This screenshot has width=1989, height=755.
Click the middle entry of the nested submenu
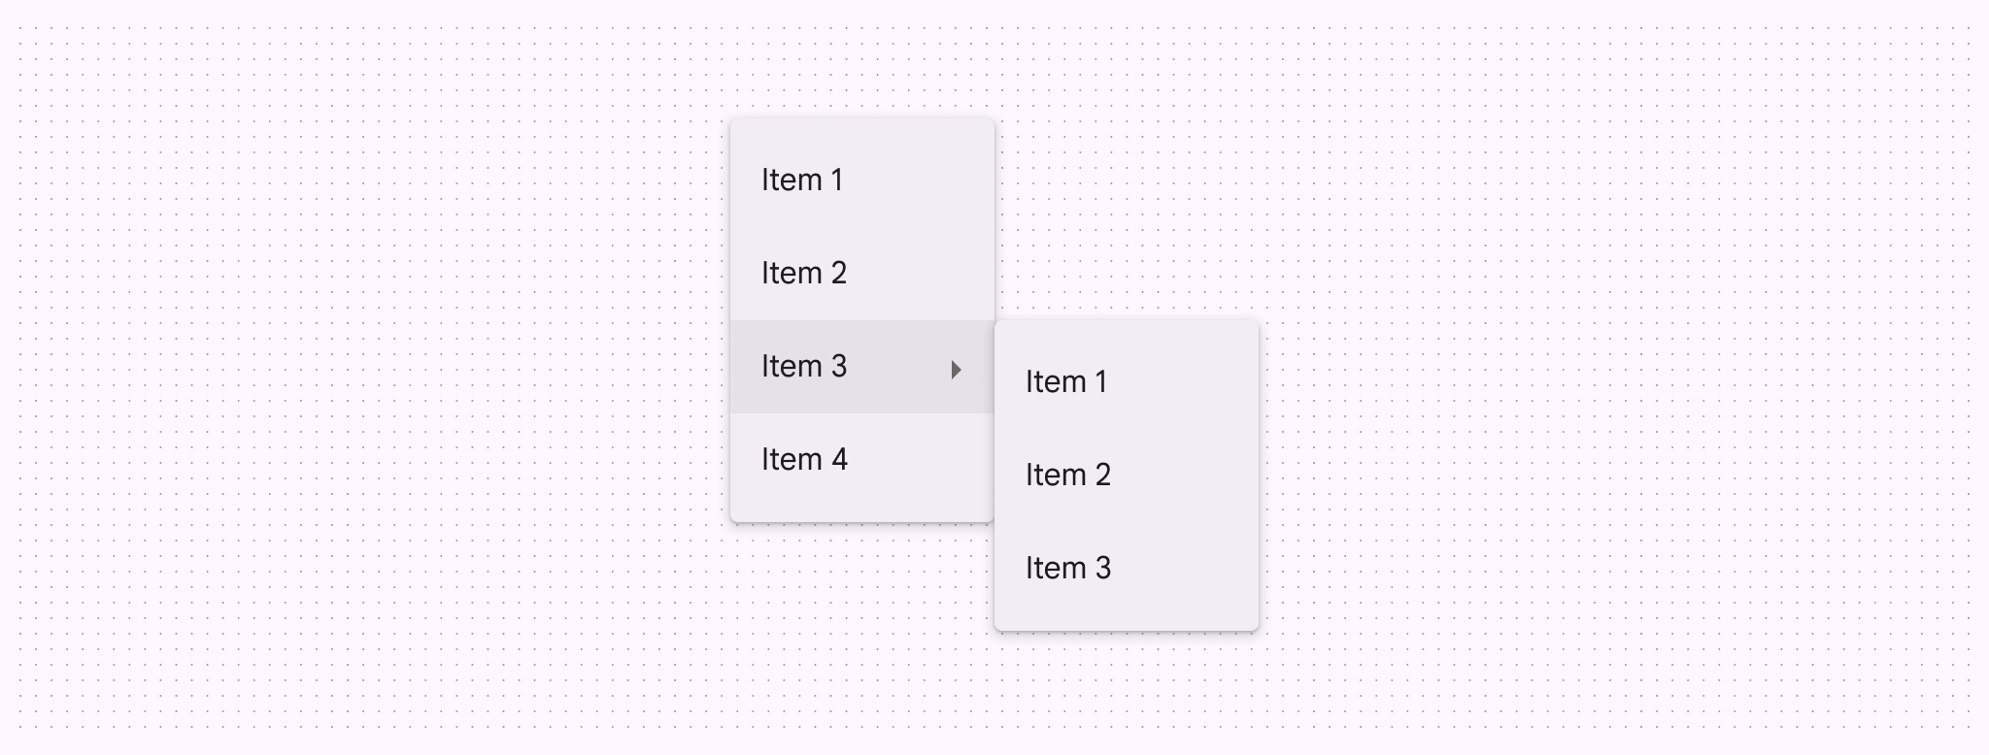click(1126, 476)
